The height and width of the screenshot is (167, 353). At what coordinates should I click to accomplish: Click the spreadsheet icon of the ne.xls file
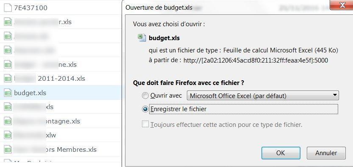pyautogui.click(x=8, y=64)
